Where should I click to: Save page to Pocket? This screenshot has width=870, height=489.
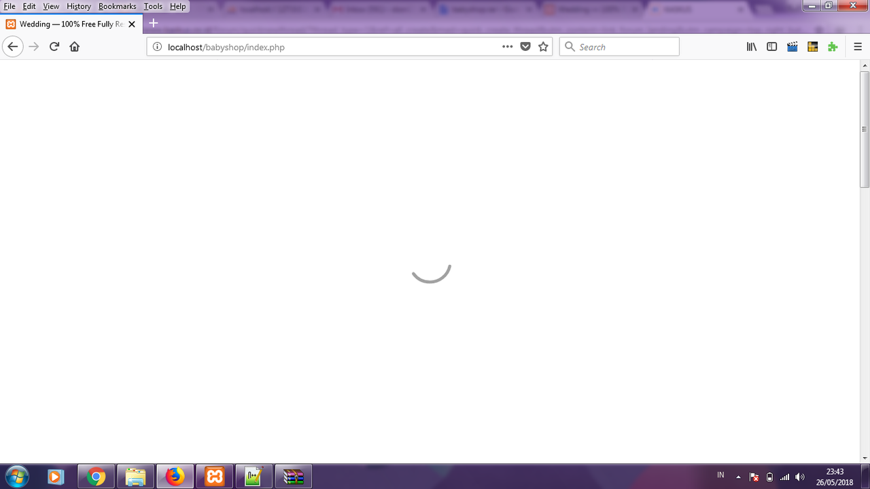tap(525, 47)
